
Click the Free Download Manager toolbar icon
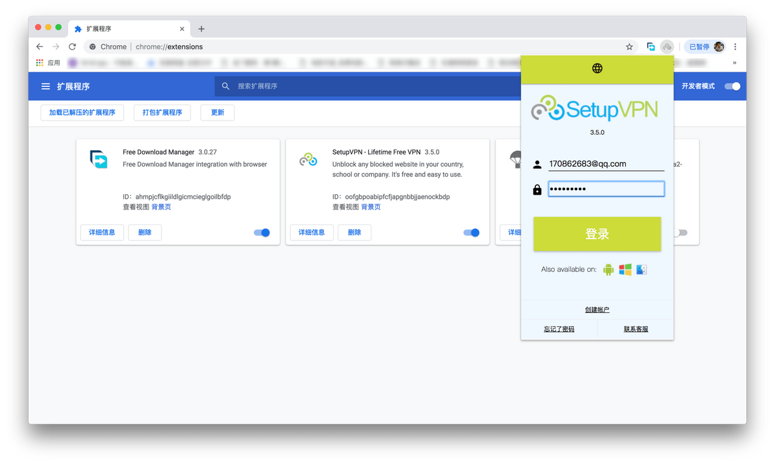click(651, 47)
